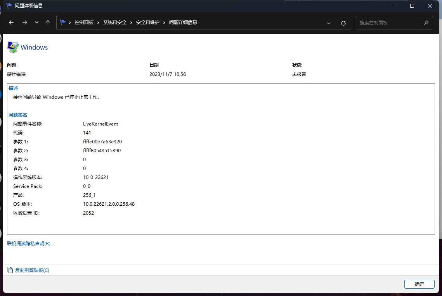Screen dimensions: 442x296
Task: Minimize the 问题详细信息 window
Action: [395, 6]
